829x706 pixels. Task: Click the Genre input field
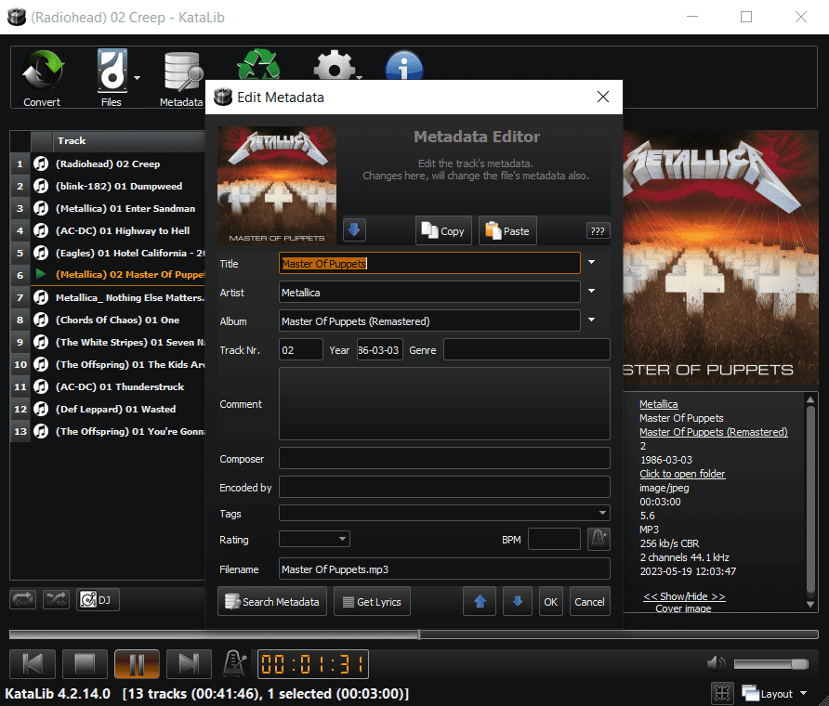(x=527, y=350)
